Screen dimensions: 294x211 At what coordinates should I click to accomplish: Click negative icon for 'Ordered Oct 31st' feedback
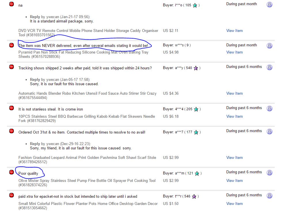12,131
